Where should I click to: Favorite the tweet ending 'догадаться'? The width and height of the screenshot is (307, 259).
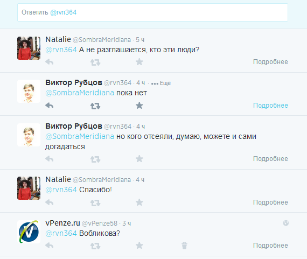coord(139,159)
